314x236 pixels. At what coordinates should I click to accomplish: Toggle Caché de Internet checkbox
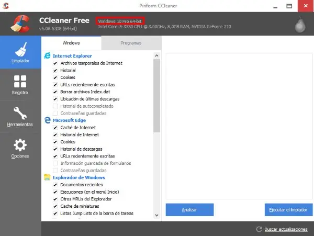tap(55, 128)
